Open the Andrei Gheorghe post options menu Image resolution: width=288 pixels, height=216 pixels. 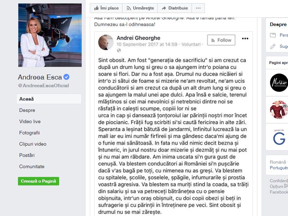coord(245,39)
